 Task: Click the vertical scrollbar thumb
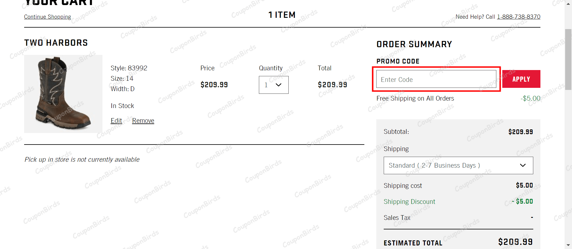(568, 59)
